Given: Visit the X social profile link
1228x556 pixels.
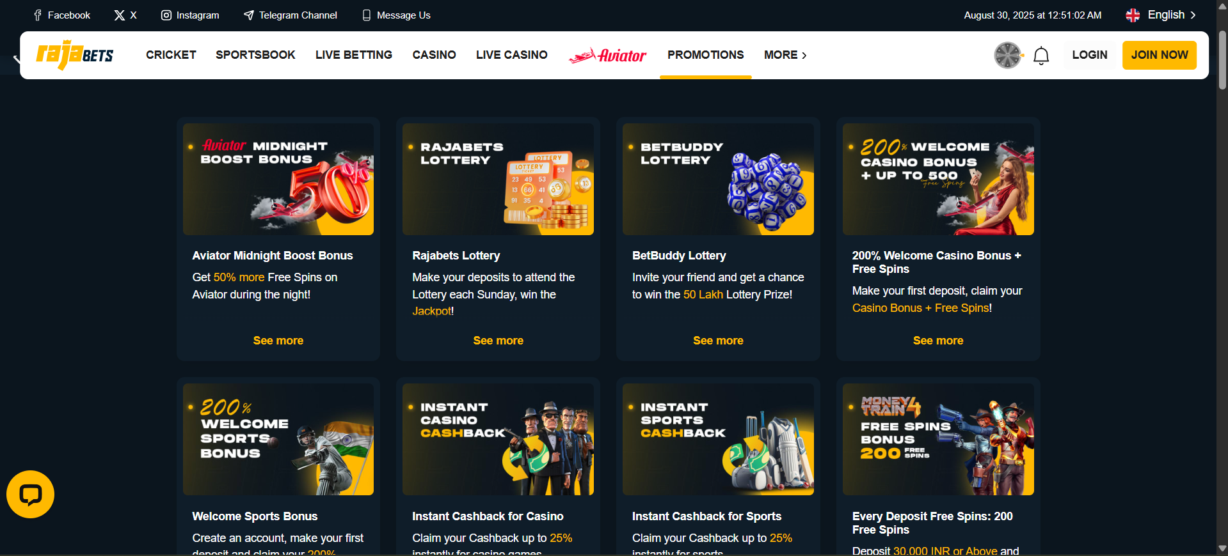Looking at the screenshot, I should (x=125, y=15).
